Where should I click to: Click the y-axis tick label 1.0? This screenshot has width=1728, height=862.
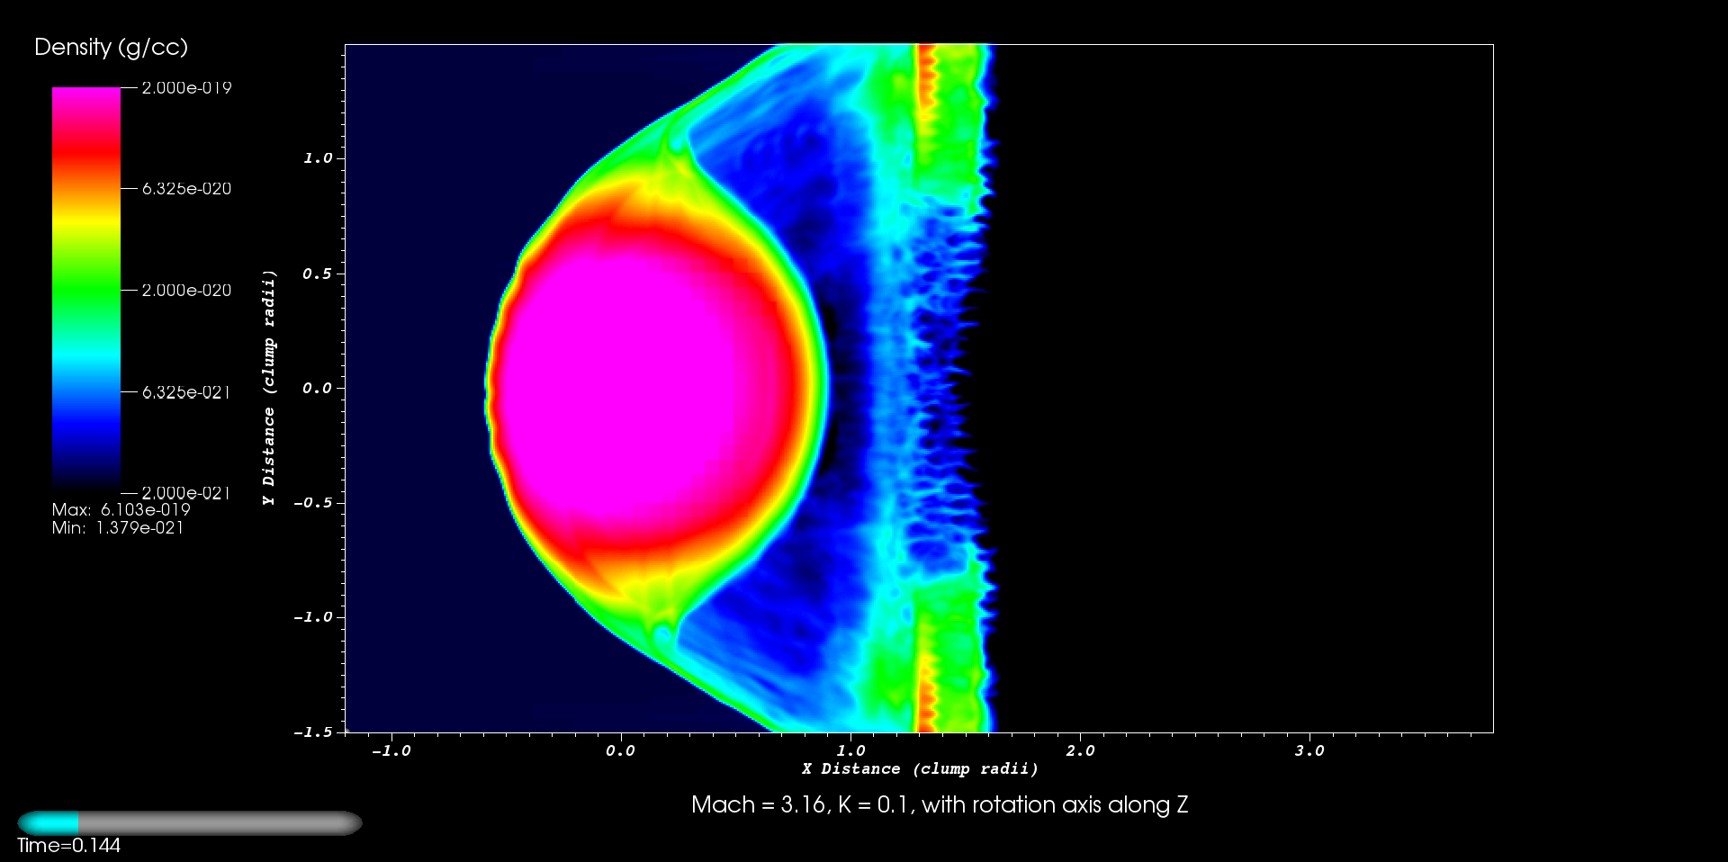tap(318, 158)
